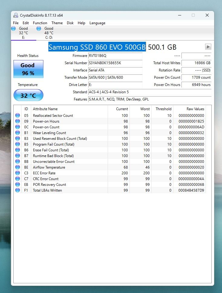
Task: Click status orb of POR Recovery Count row
Action: pyautogui.click(x=18, y=184)
